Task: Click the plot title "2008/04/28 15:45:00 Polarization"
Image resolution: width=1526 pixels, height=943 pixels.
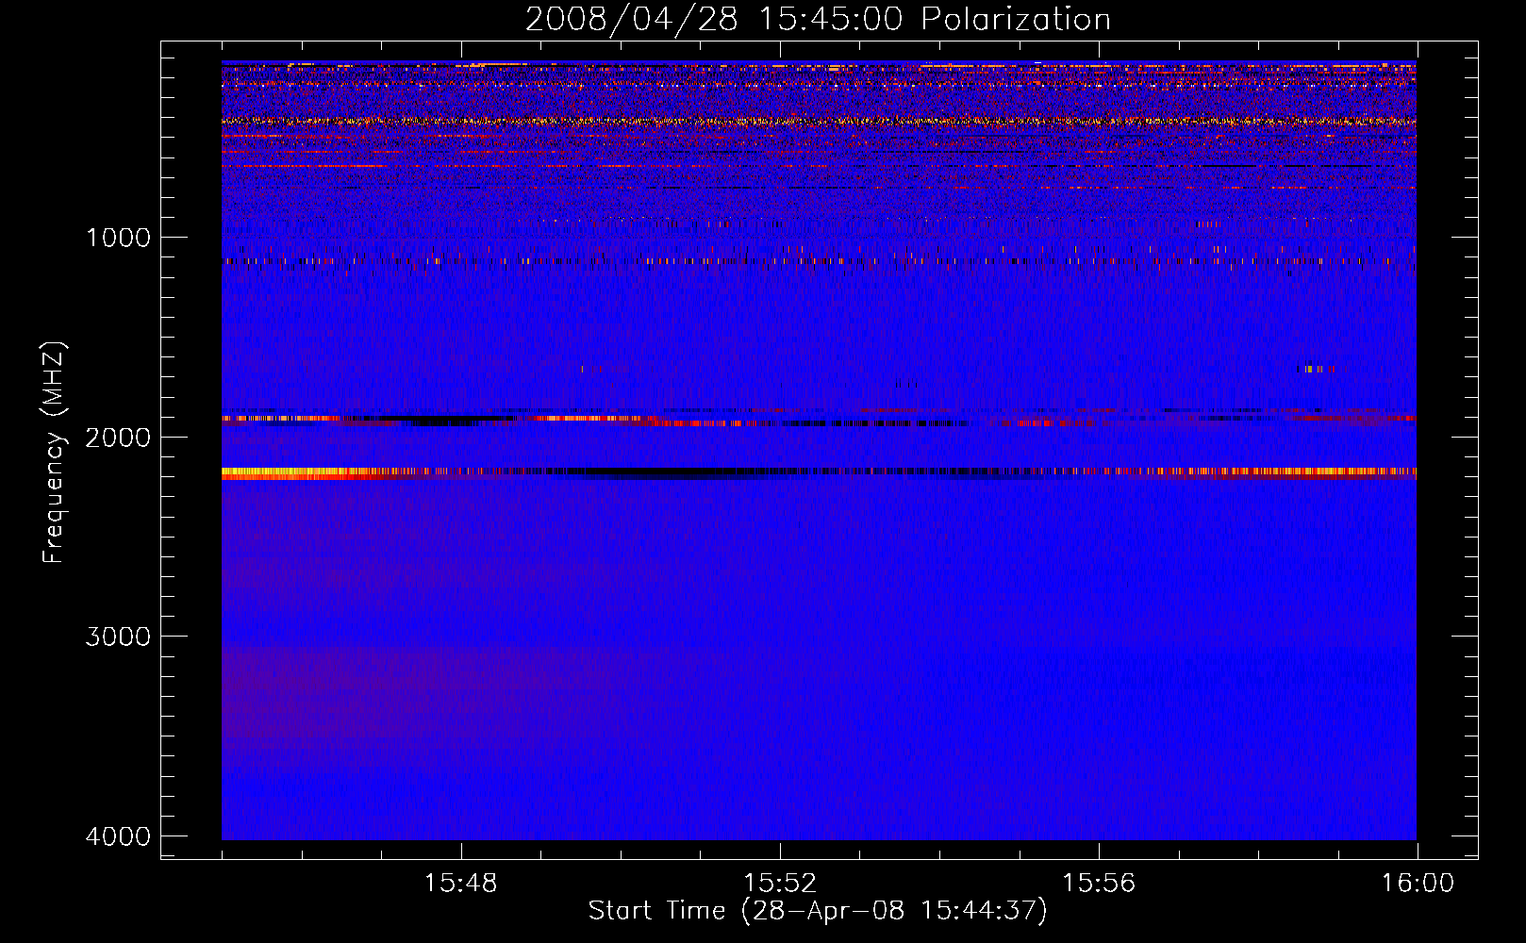Action: click(x=818, y=20)
